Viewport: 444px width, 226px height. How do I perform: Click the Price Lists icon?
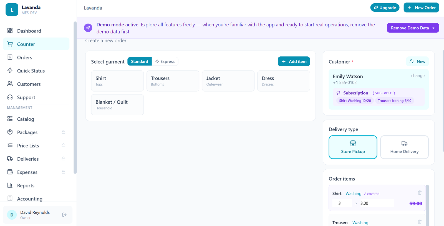10,145
